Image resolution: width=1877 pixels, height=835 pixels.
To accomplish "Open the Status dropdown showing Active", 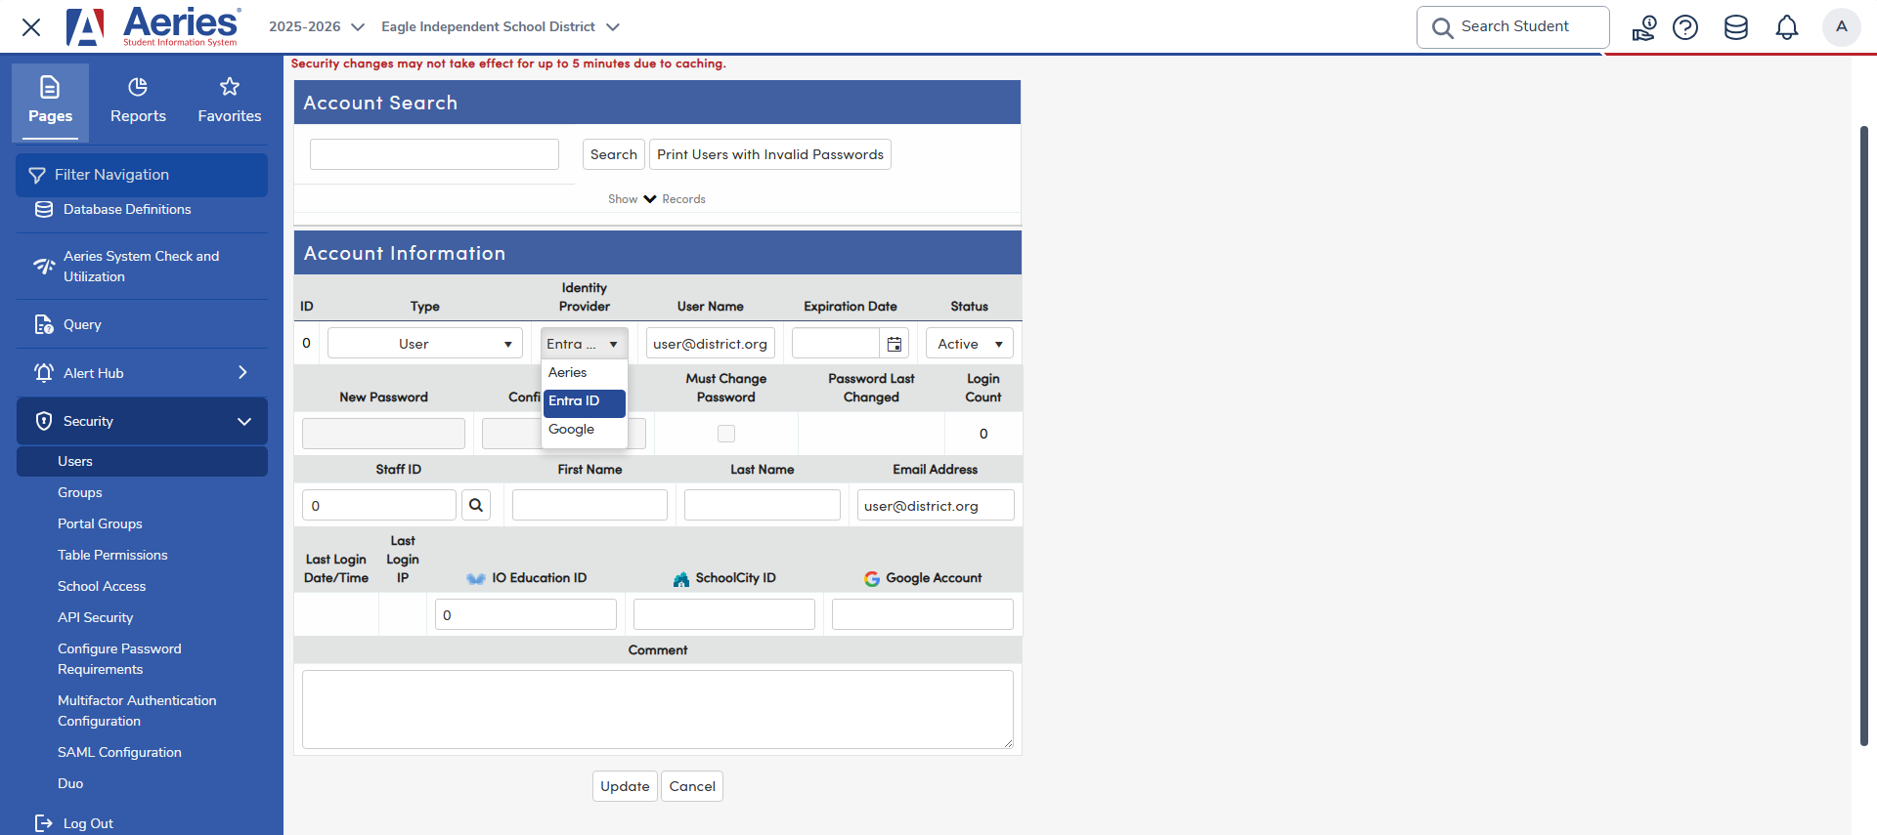I will 970,344.
